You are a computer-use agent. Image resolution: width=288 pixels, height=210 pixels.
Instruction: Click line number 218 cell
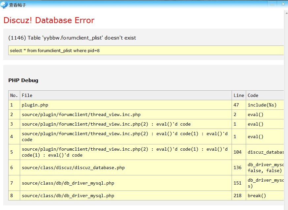[x=239, y=195]
